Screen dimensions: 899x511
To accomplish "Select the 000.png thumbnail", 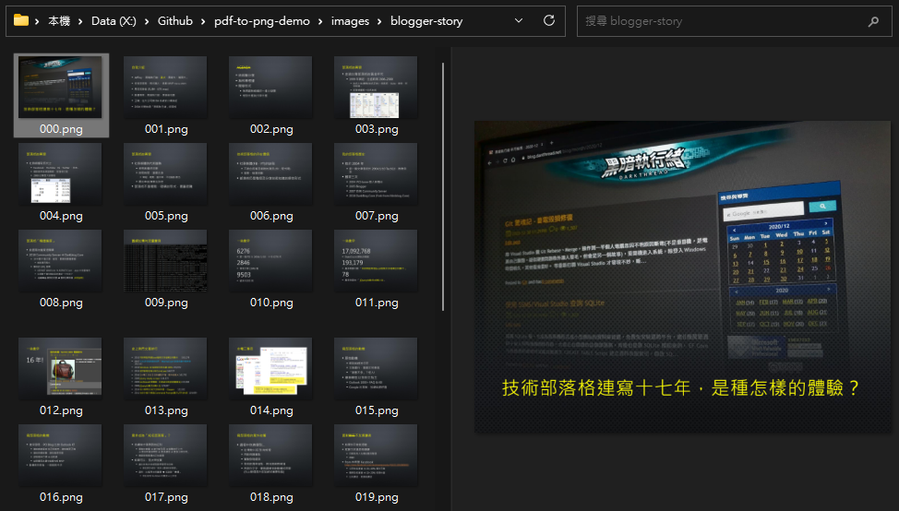I will click(61, 88).
